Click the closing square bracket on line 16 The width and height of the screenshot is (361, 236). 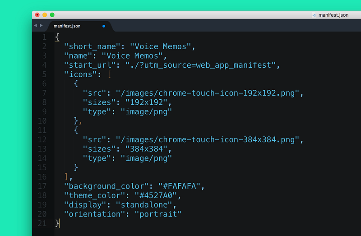click(66, 177)
